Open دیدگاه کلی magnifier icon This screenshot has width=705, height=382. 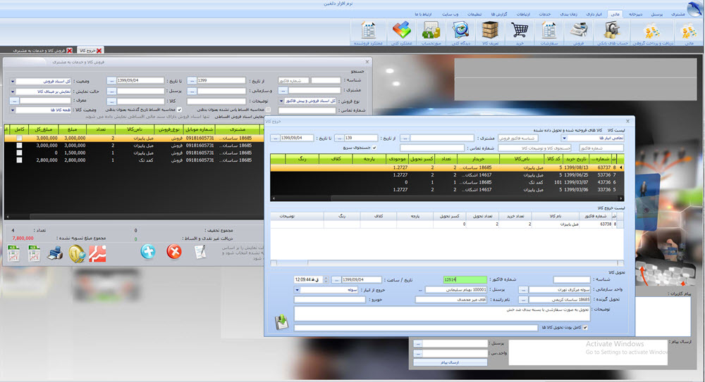(x=460, y=30)
